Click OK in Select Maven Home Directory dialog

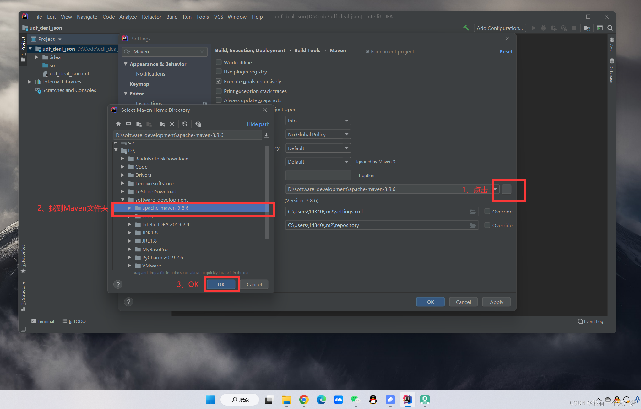click(221, 284)
